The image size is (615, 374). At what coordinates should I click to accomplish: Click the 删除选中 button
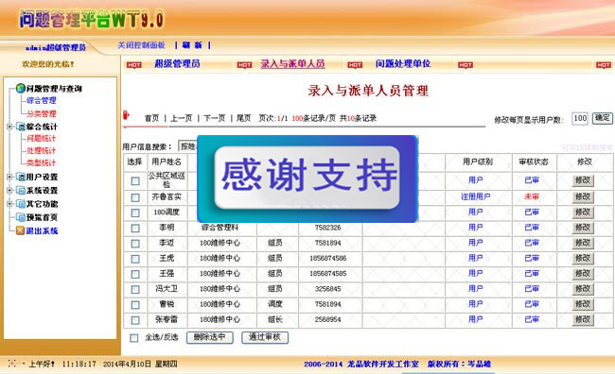click(x=210, y=337)
